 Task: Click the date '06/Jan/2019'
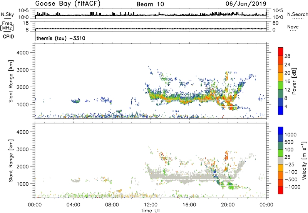[x=246, y=3]
